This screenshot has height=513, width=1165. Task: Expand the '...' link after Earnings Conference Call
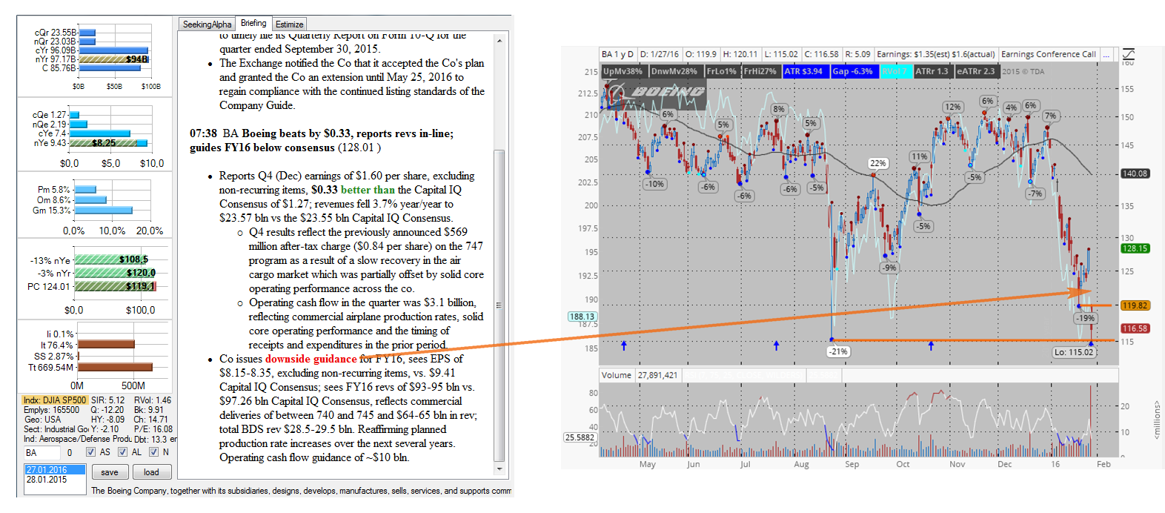(1106, 54)
